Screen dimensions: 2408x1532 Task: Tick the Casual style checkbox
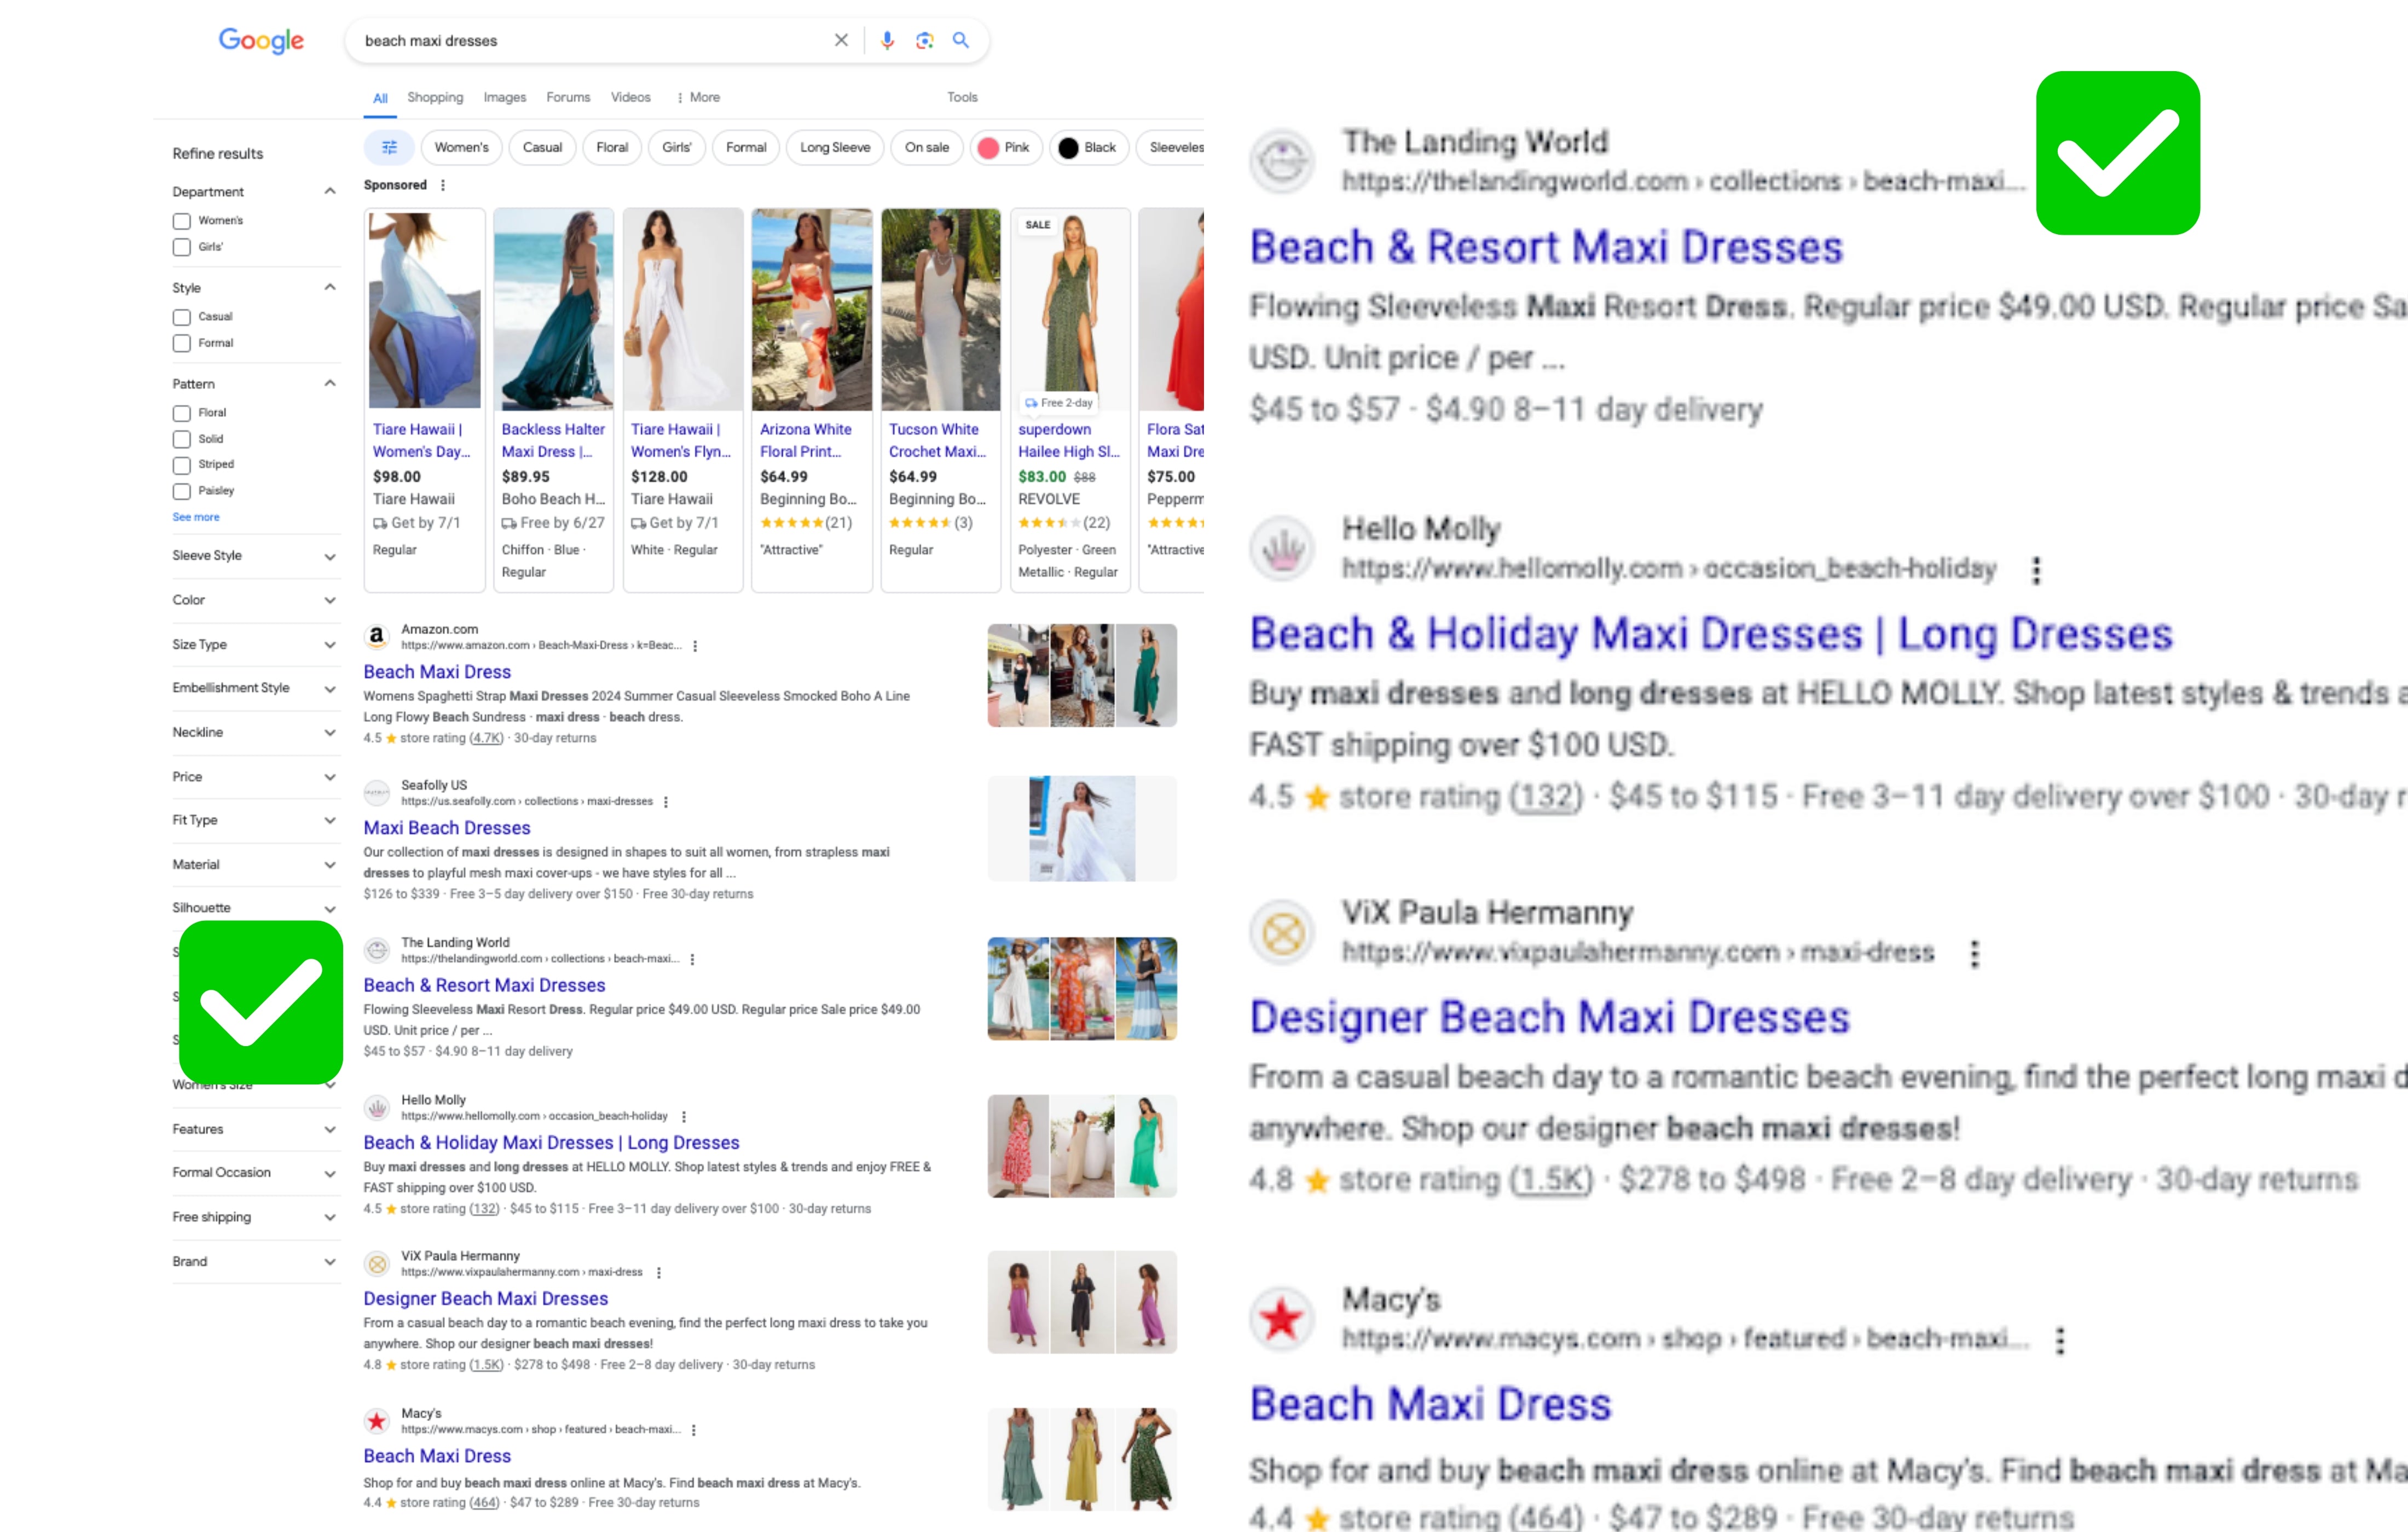(182, 317)
